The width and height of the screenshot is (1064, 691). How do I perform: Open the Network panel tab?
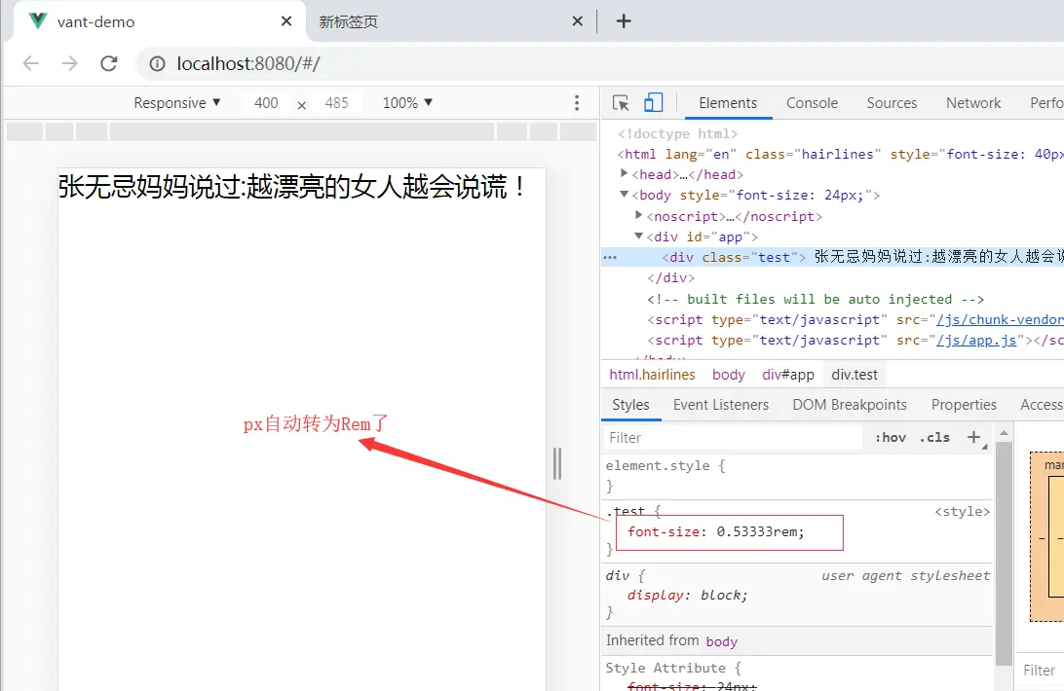(x=973, y=103)
